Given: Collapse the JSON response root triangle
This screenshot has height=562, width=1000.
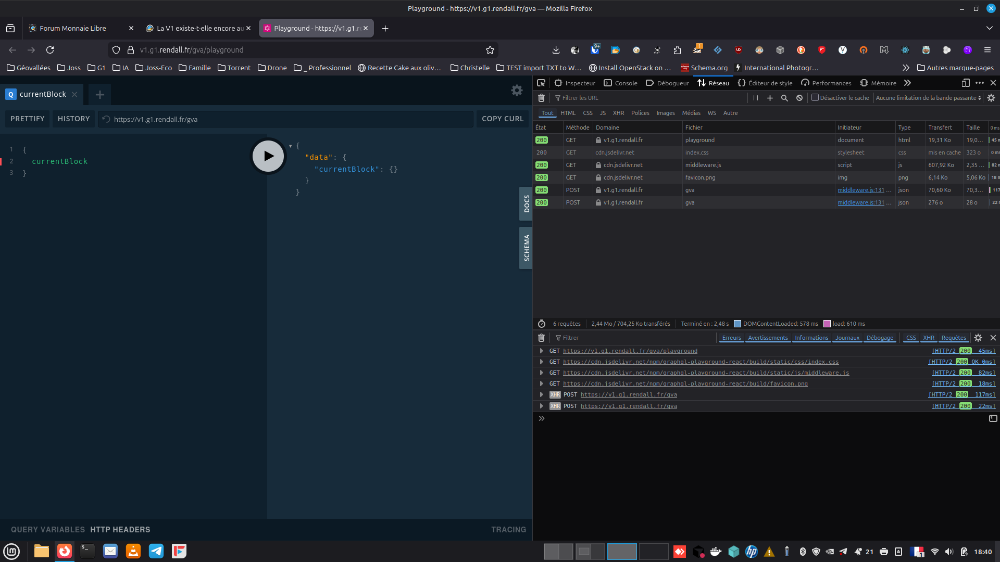Looking at the screenshot, I should [290, 146].
